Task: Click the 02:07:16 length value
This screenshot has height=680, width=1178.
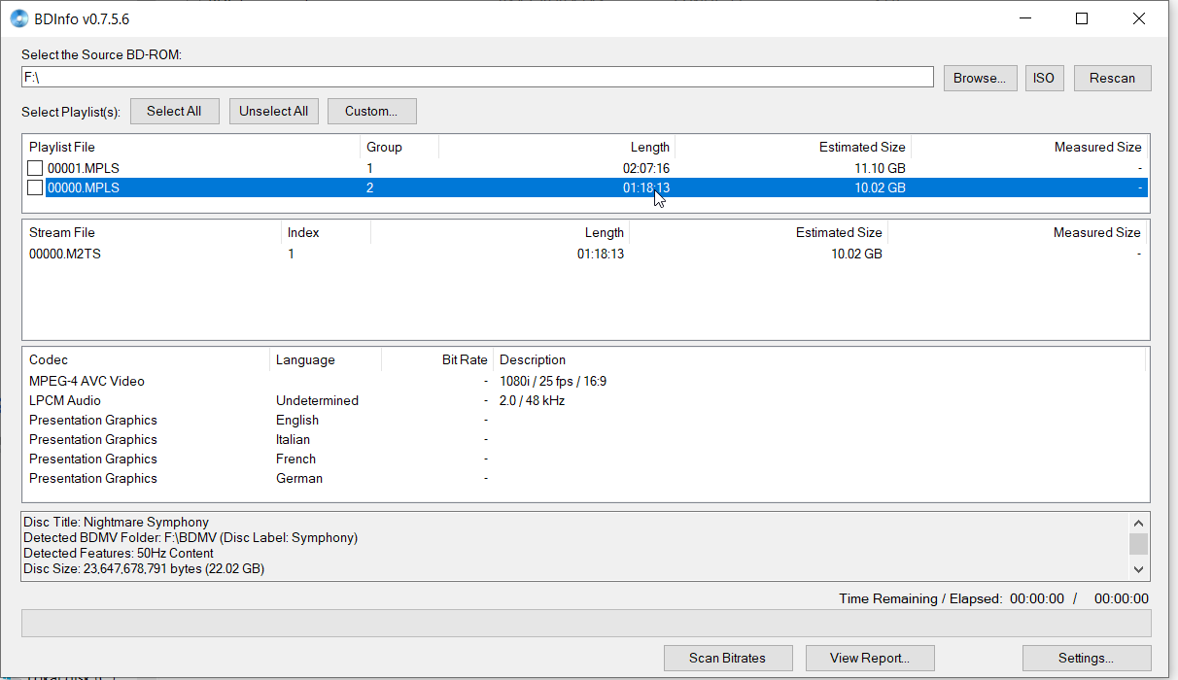Action: pos(646,168)
